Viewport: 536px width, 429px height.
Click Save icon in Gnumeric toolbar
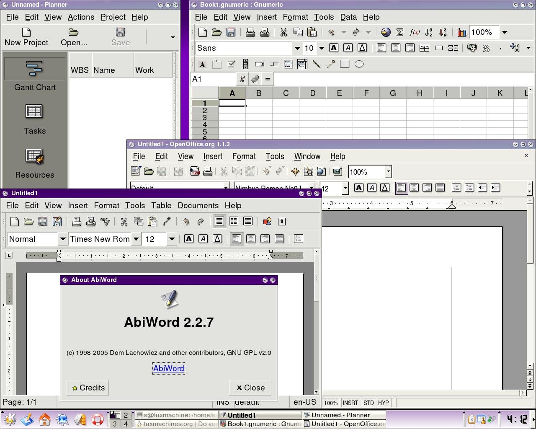click(231, 32)
